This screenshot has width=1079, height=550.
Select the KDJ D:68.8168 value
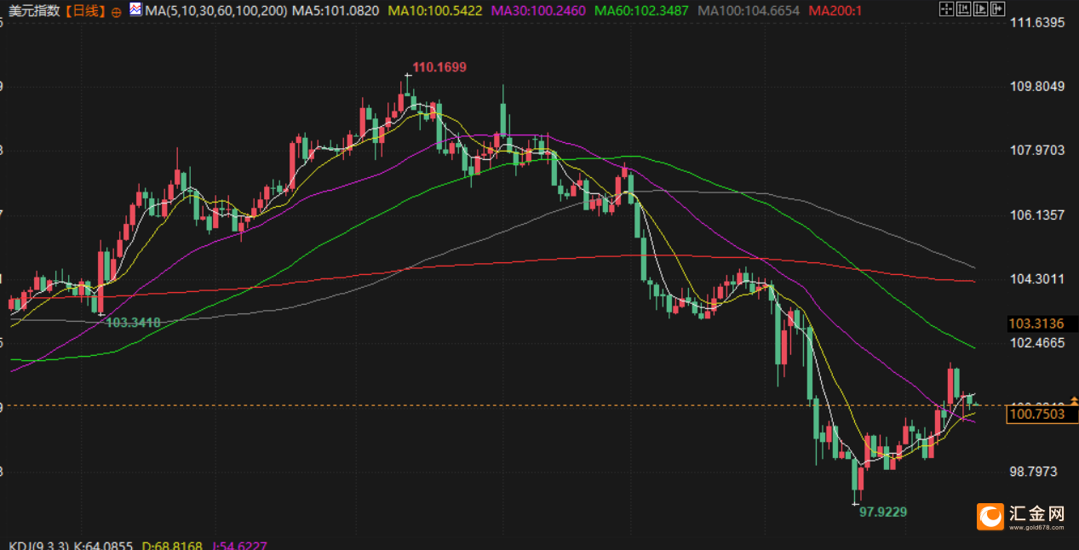coord(172,545)
